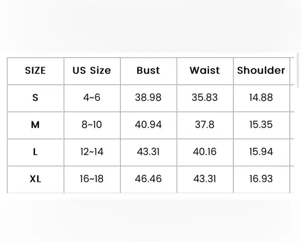This screenshot has height=242, width=301.
Task: Click the Bust column header
Action: tap(148, 71)
